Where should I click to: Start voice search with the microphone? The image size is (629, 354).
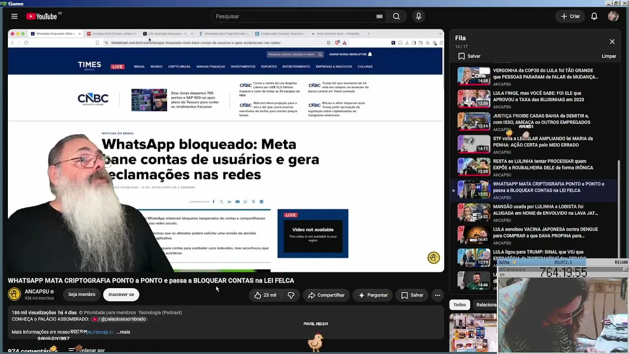click(x=419, y=16)
